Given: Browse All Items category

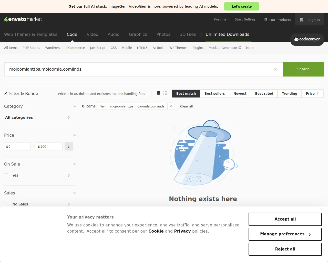Looking at the screenshot, I should tap(11, 48).
